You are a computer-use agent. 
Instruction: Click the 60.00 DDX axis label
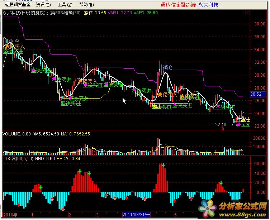pos(260,164)
